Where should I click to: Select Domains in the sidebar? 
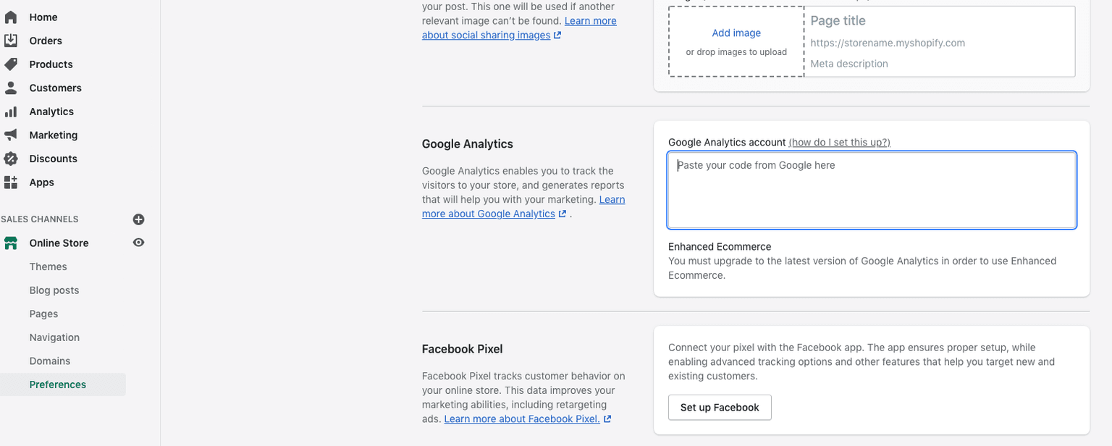pos(50,361)
